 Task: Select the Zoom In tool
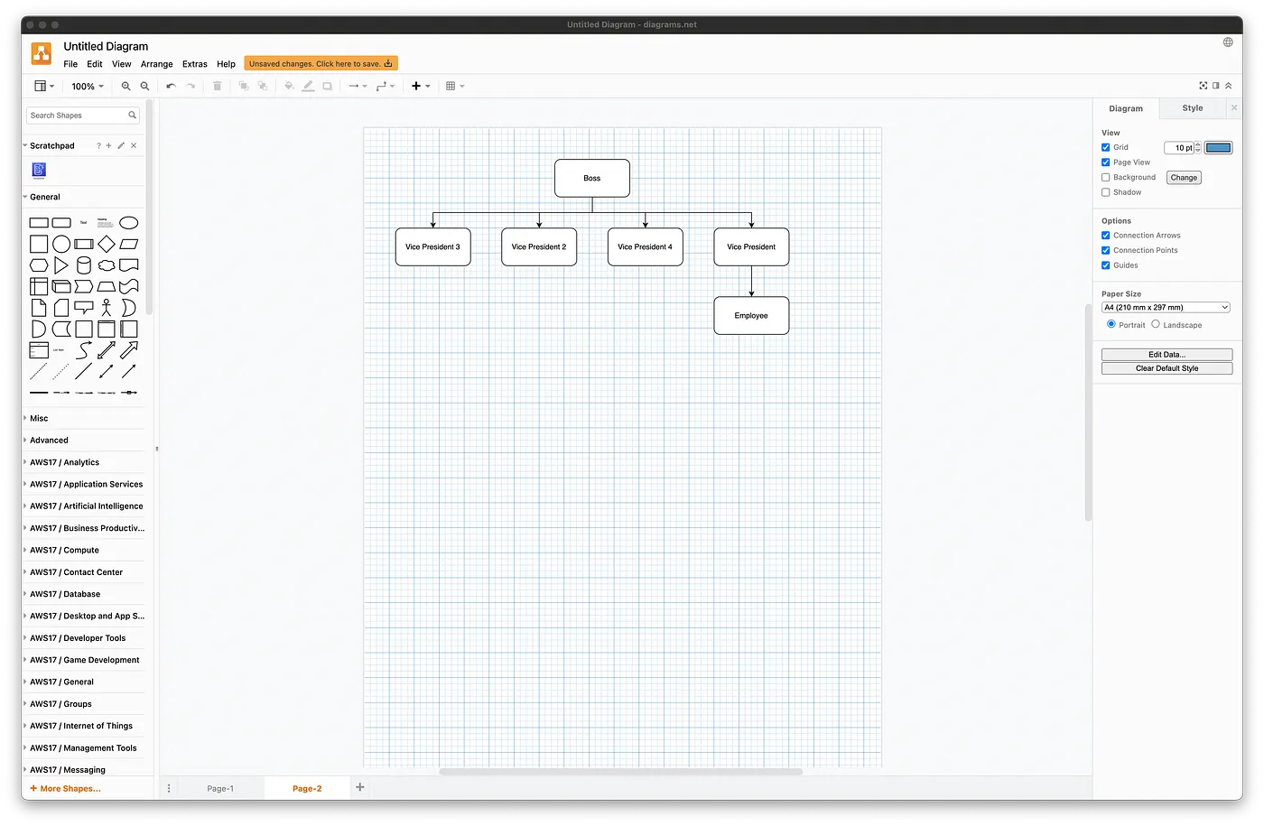pyautogui.click(x=125, y=86)
